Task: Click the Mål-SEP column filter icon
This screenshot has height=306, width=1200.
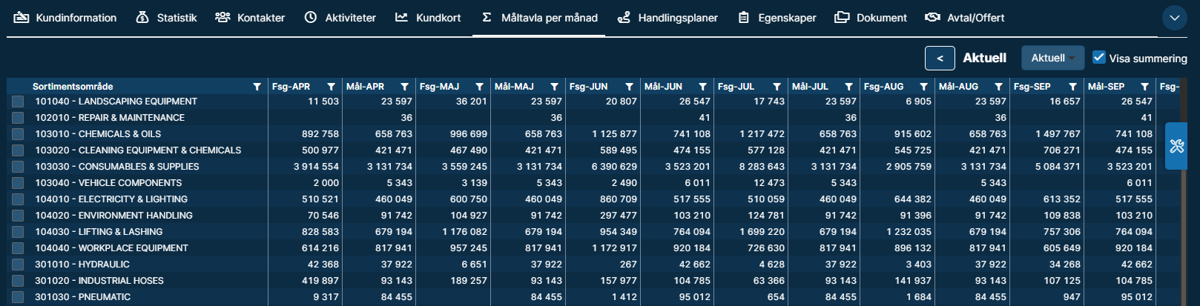Action: coord(1144,87)
